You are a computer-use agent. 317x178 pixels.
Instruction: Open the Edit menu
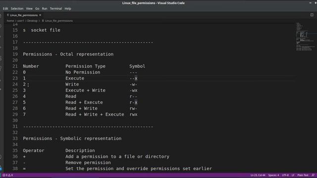tap(5, 9)
